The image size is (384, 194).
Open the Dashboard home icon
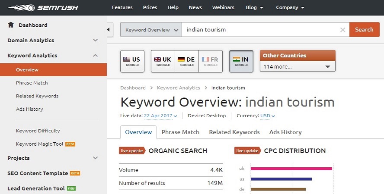click(11, 25)
